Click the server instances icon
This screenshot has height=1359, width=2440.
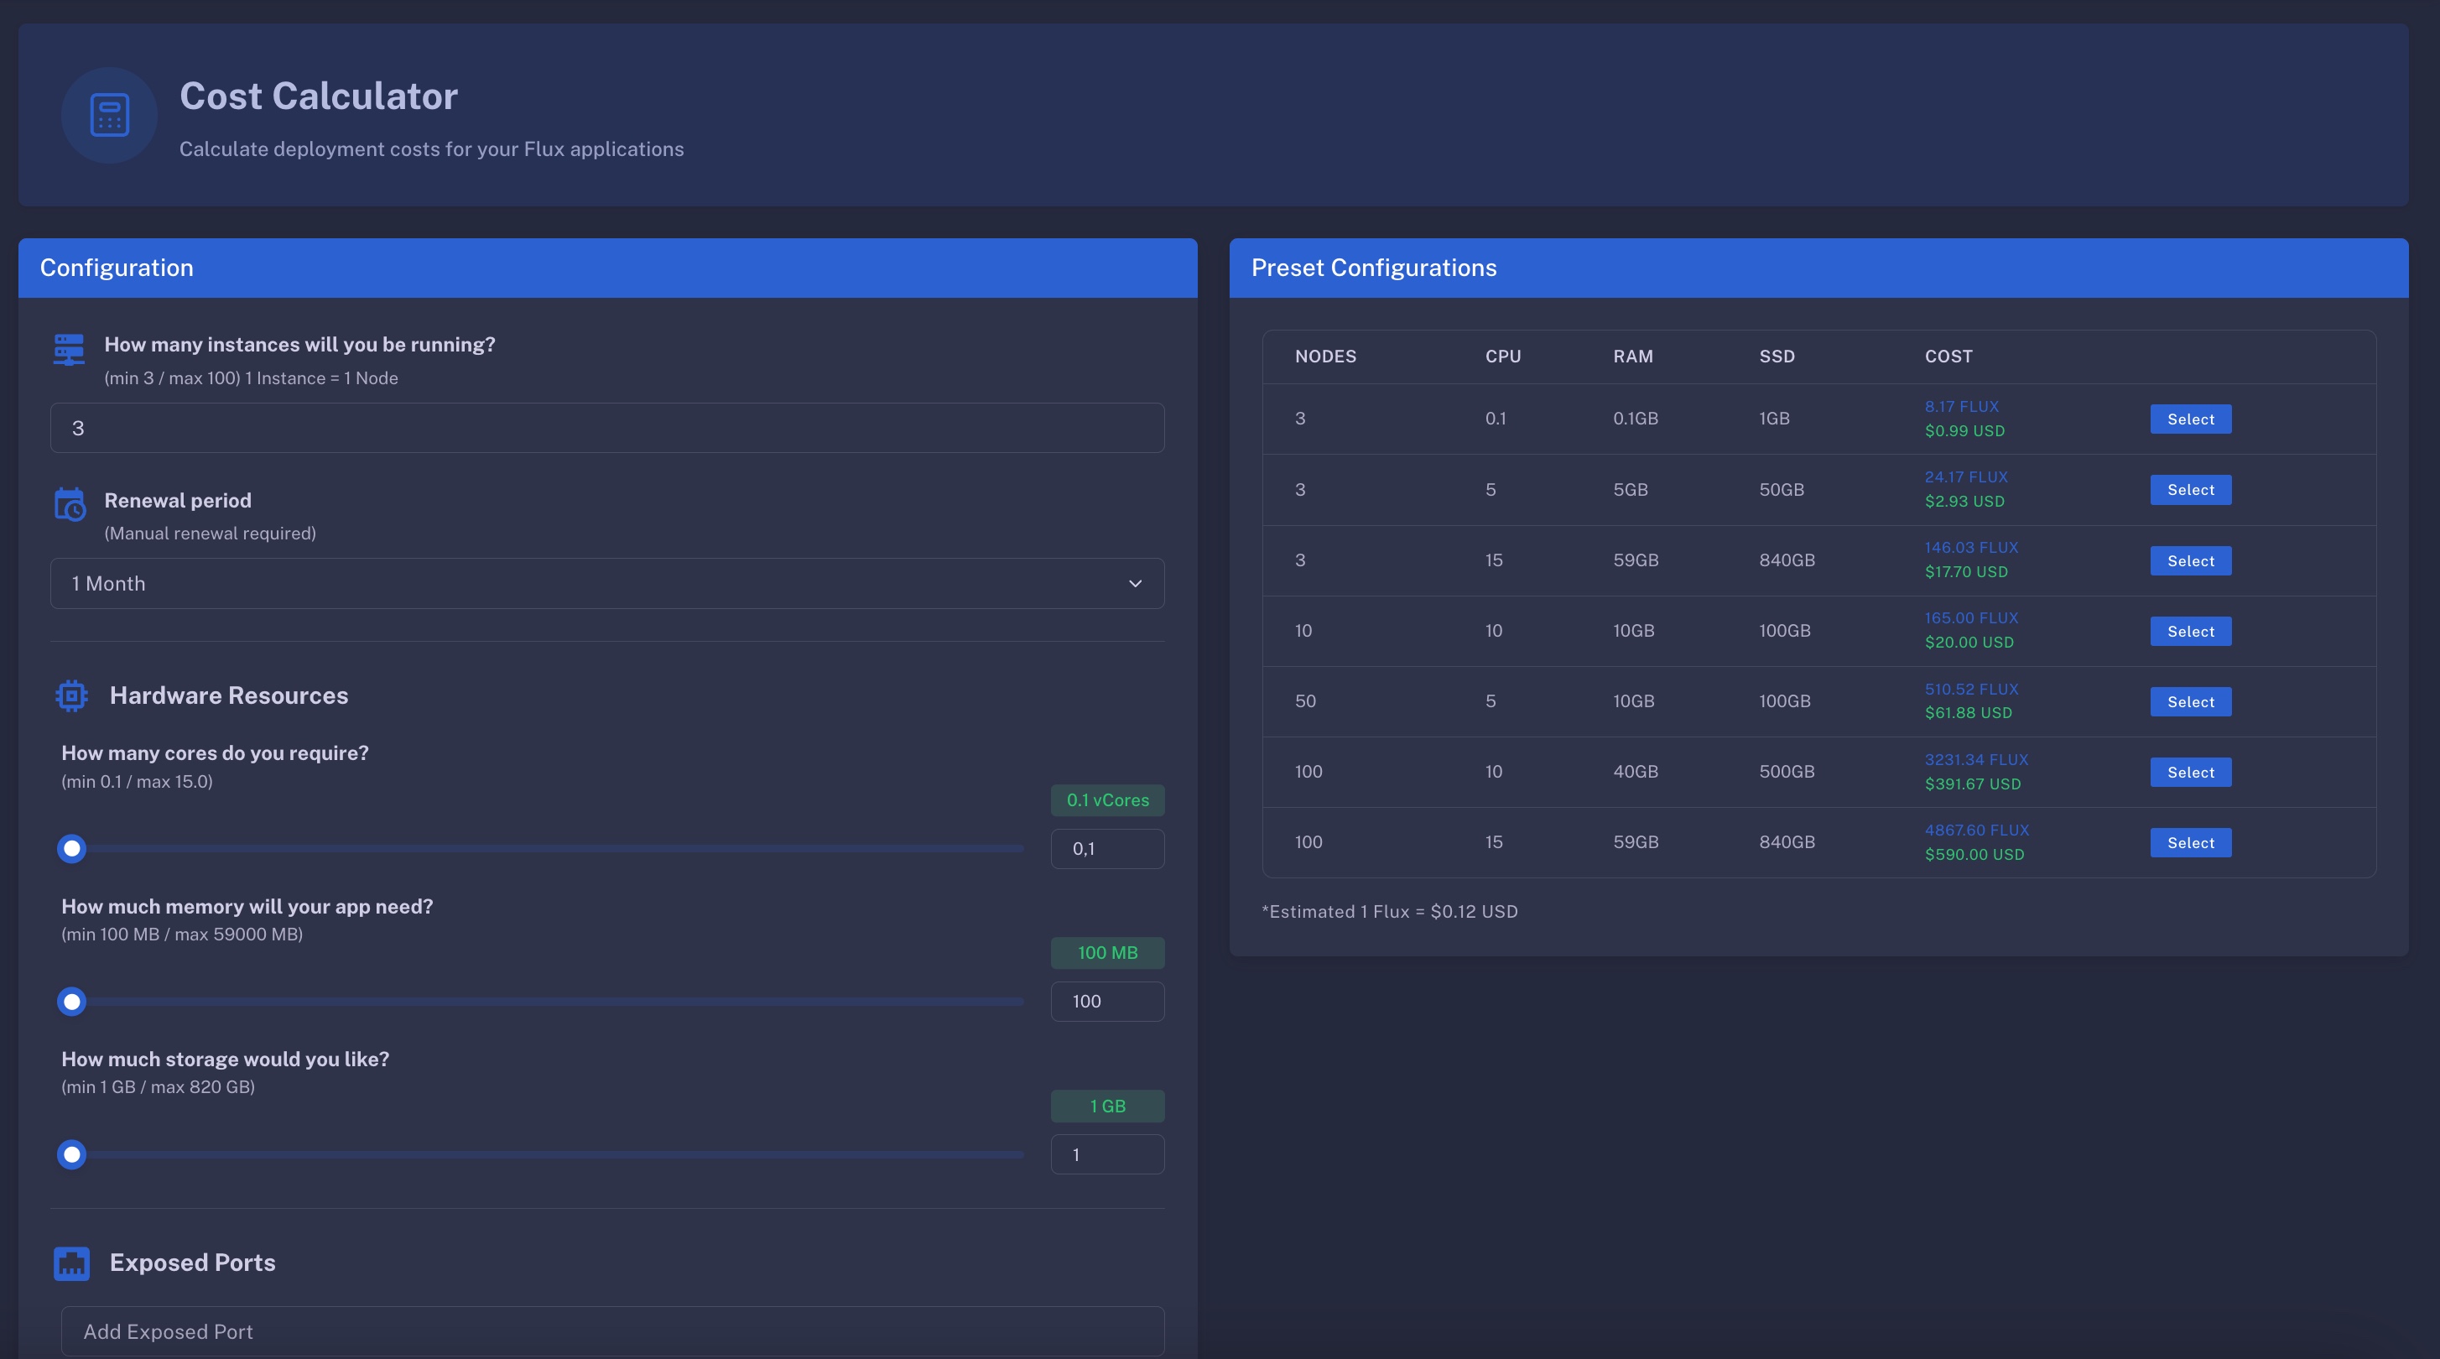[69, 350]
